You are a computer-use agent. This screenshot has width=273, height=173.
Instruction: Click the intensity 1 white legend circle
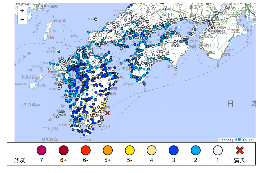tap(218, 150)
